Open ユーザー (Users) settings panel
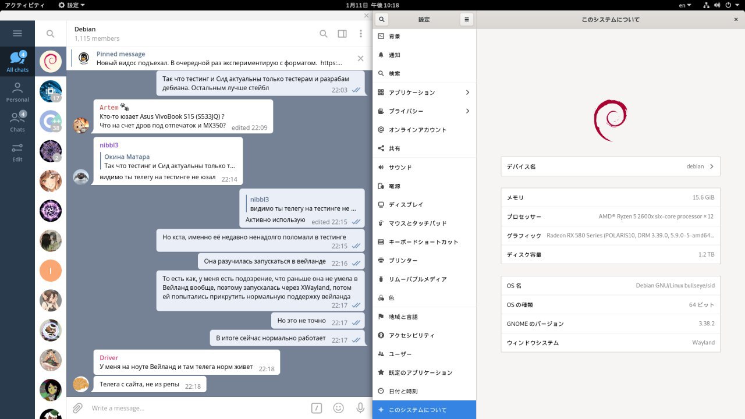 [x=424, y=354]
